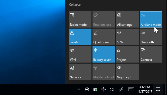Turn off Airplane mode tile

click(x=151, y=19)
